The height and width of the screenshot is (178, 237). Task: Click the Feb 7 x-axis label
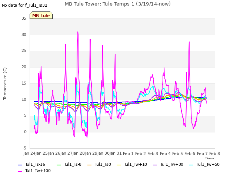click(202, 154)
